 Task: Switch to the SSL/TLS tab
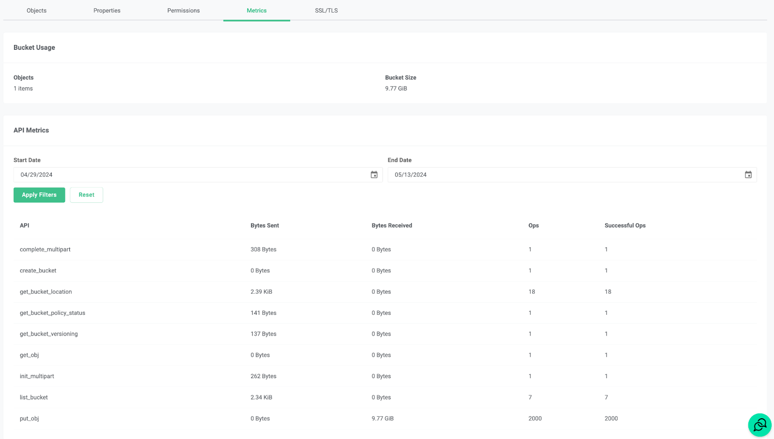pyautogui.click(x=326, y=10)
